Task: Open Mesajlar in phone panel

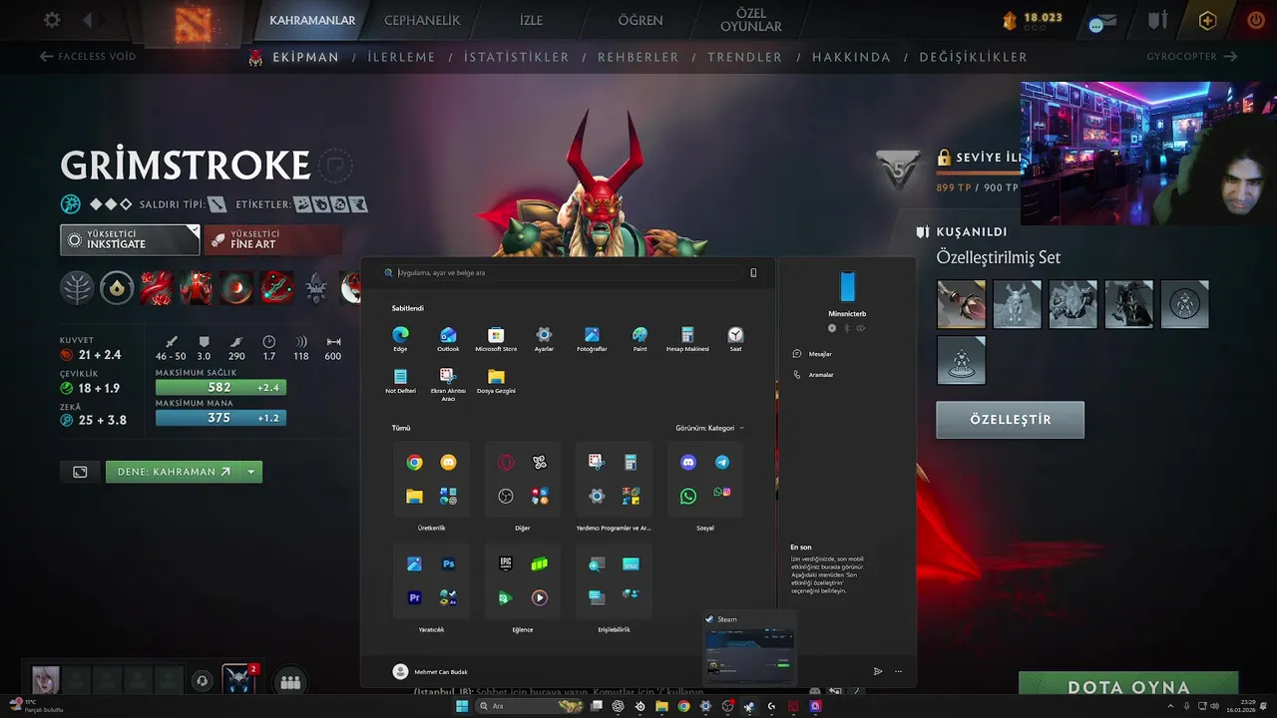Action: 812,354
